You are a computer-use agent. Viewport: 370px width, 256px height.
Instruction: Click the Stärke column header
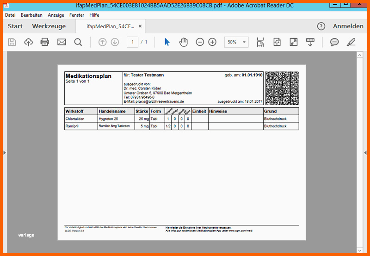point(142,111)
